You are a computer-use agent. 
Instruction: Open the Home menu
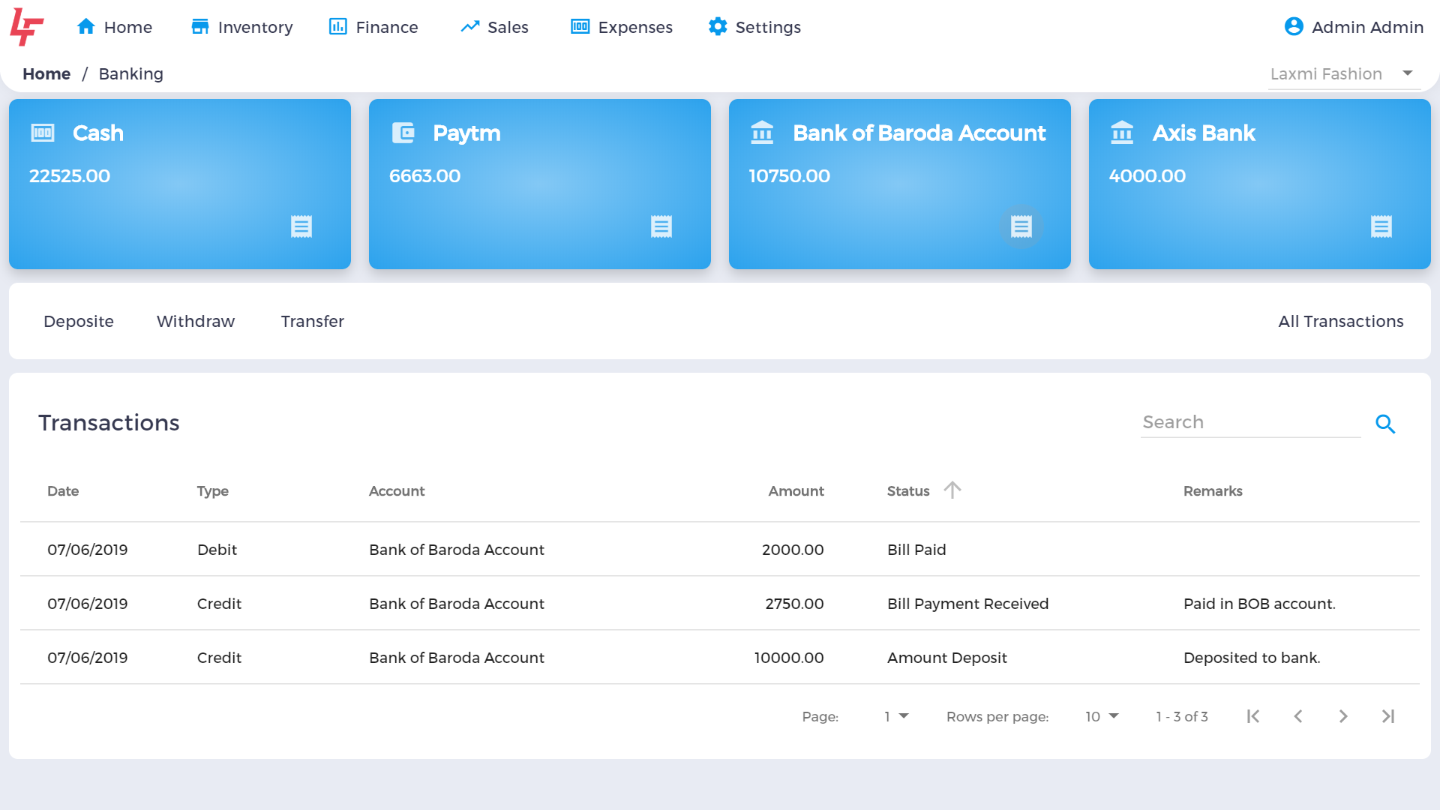[x=114, y=27]
